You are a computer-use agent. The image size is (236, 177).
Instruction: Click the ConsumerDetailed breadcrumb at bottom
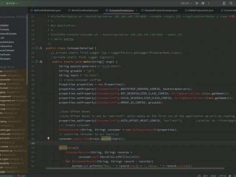coord(6,176)
